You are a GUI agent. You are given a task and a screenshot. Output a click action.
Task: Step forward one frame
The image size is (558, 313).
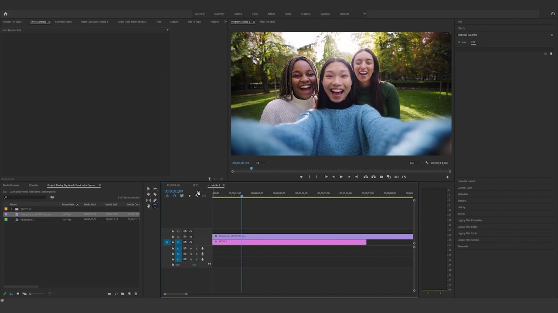click(349, 177)
